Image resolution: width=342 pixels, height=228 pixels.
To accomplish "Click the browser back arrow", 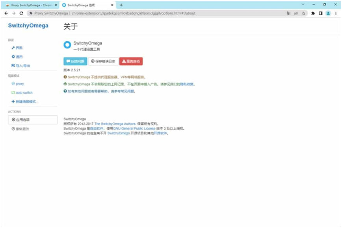I will [6, 13].
